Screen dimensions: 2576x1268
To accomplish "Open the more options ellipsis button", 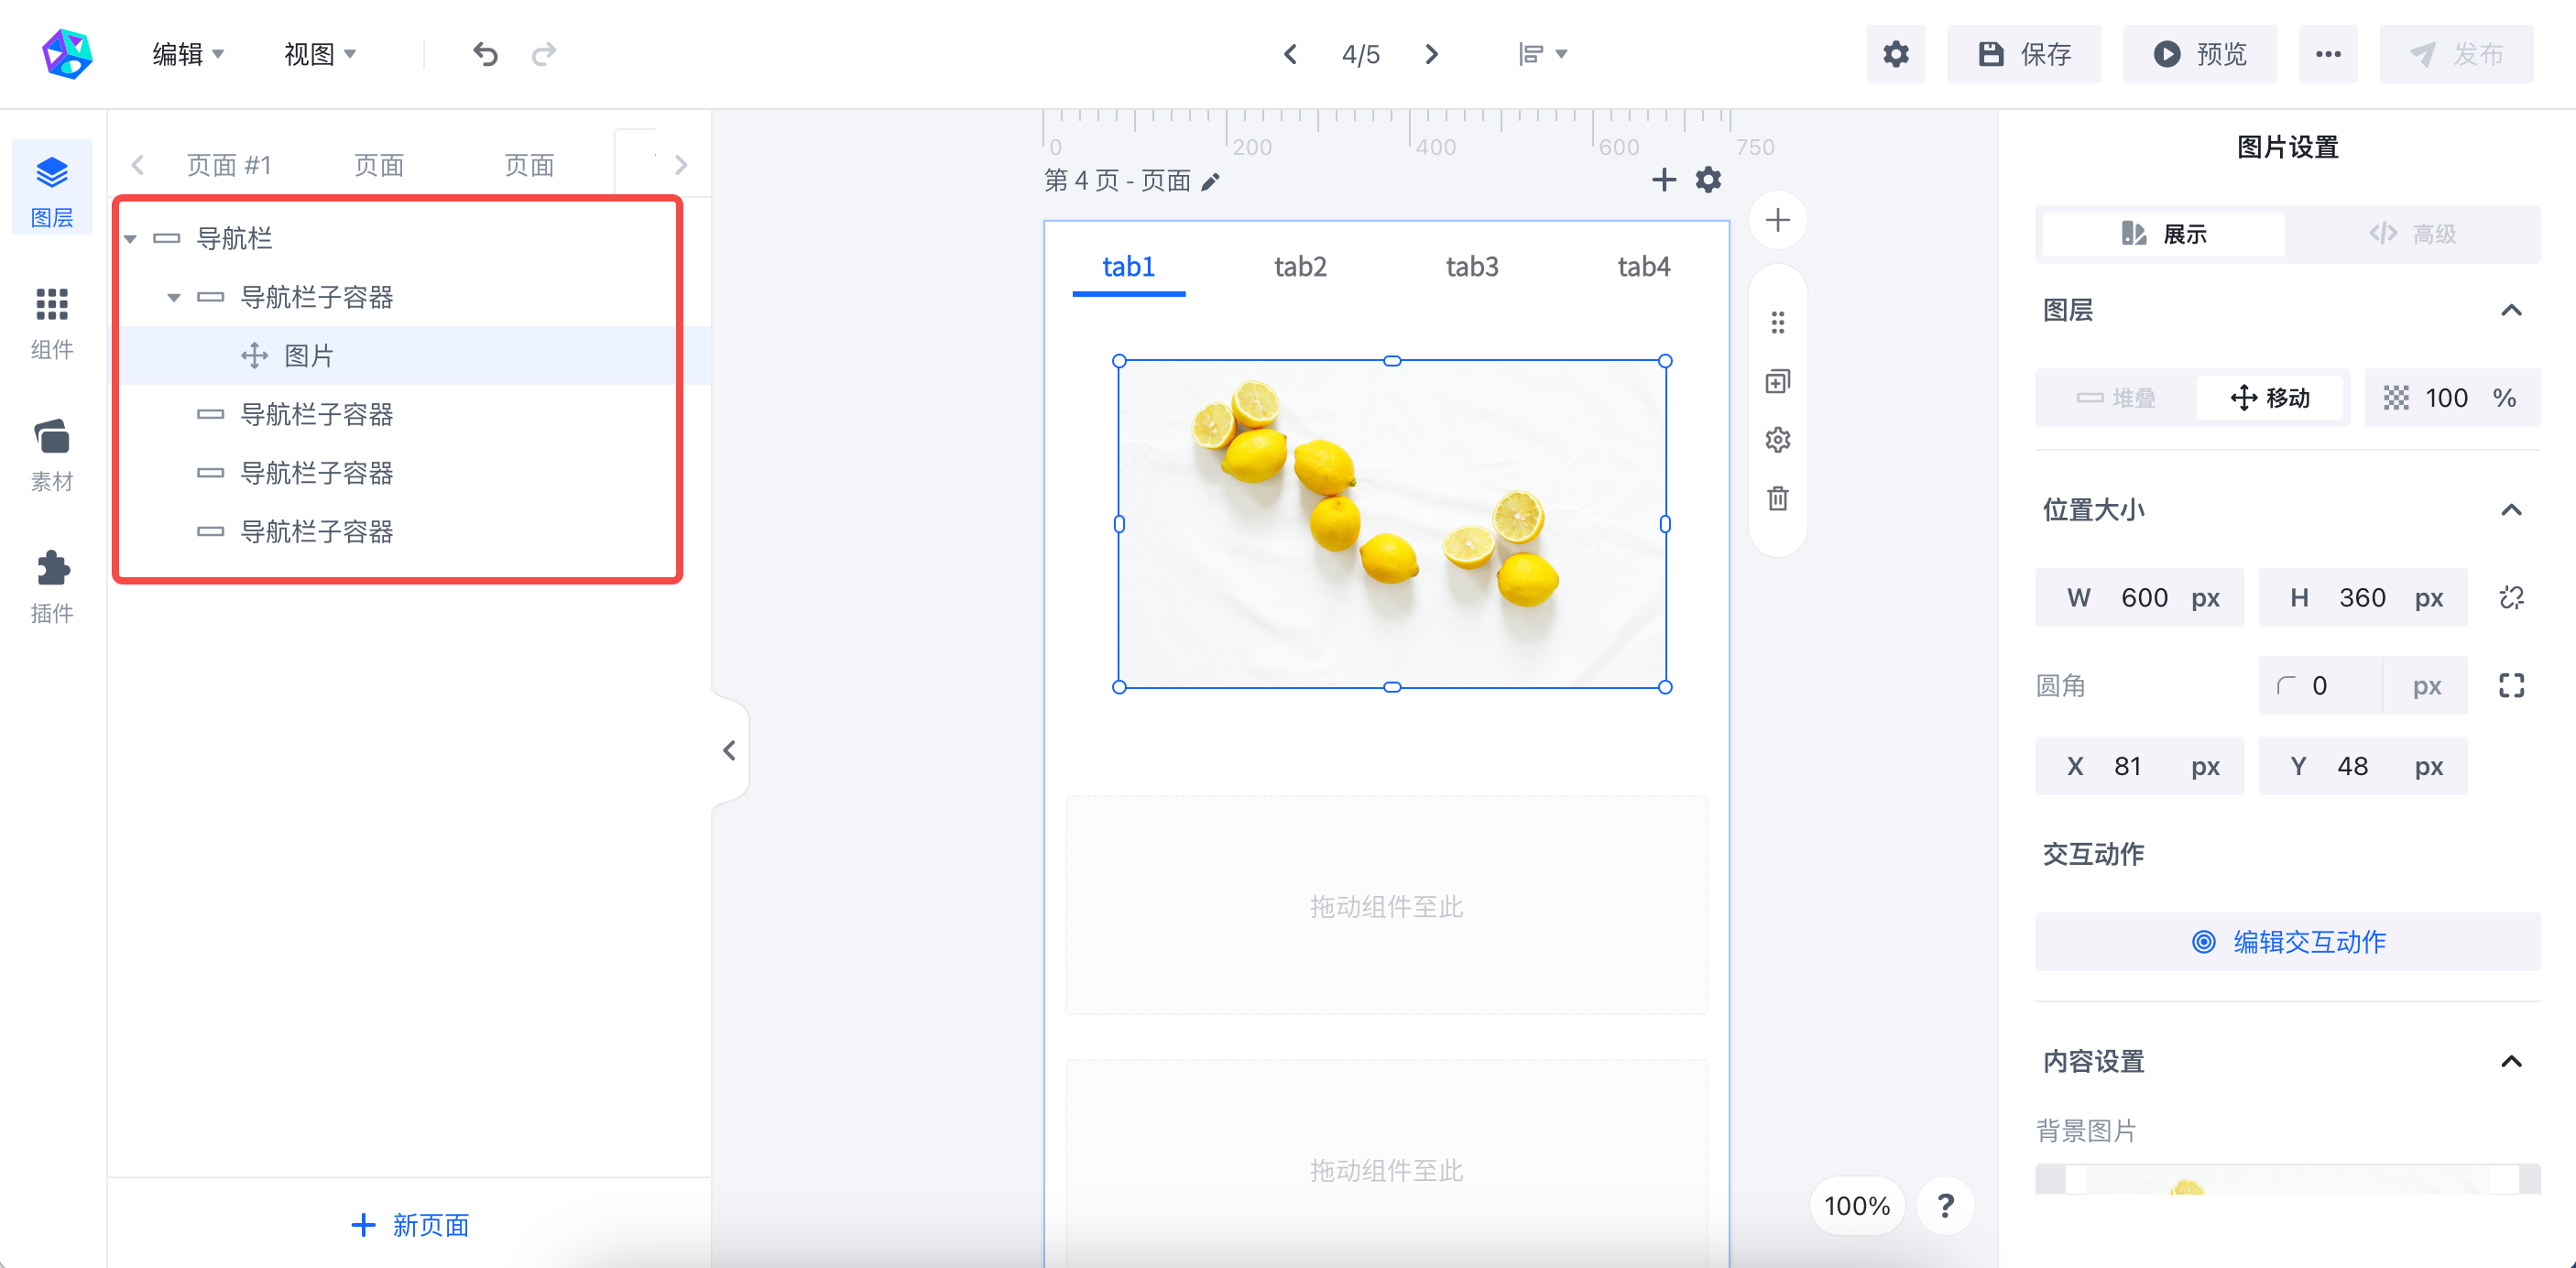I will pos(2328,54).
